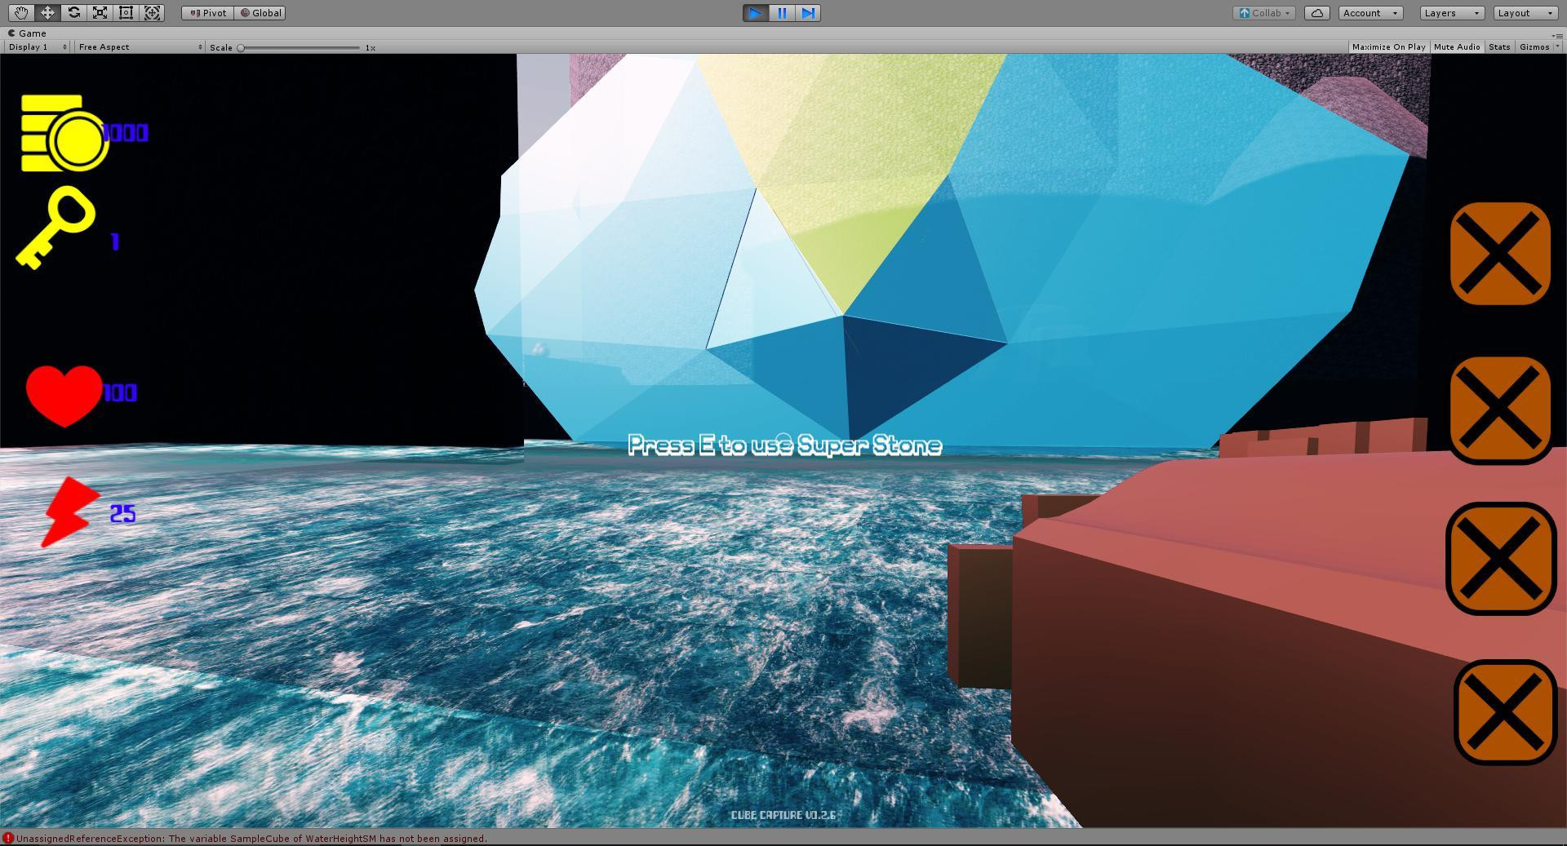
Task: Click the first orange X inventory slot
Action: click(1500, 254)
